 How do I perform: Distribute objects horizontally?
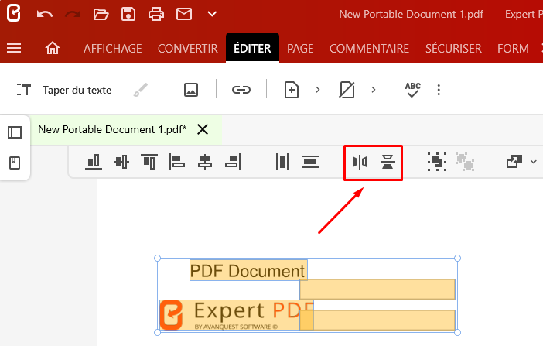(x=282, y=162)
